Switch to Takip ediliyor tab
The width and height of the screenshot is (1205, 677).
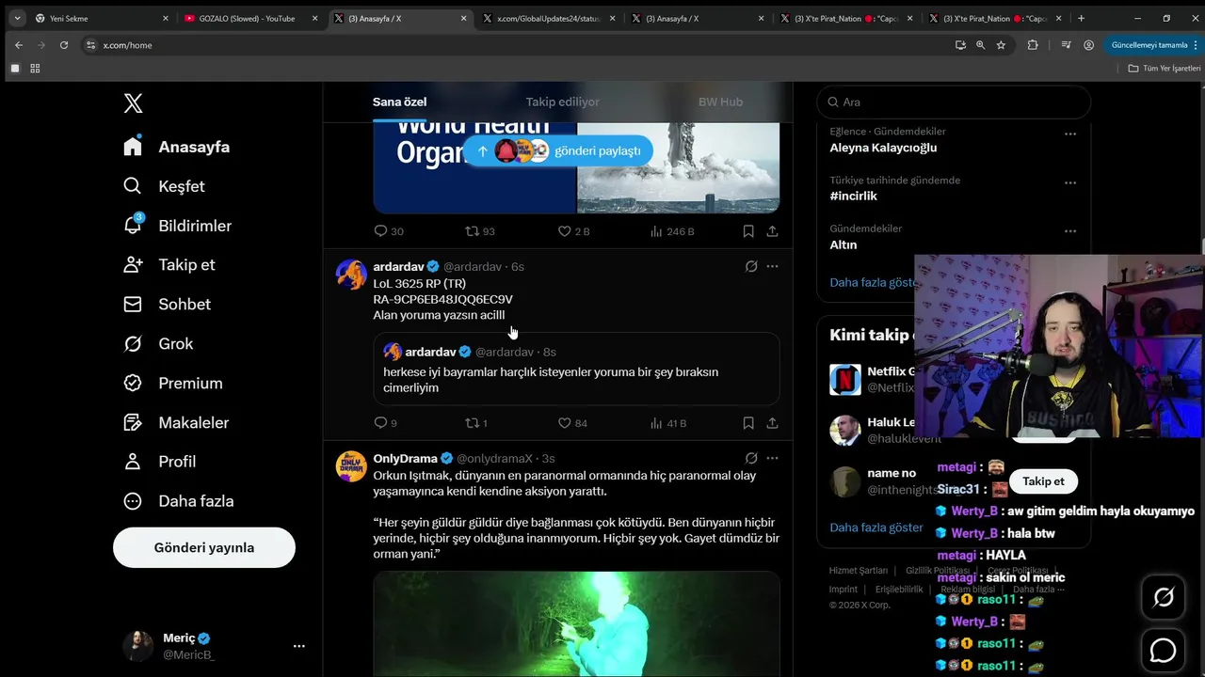pyautogui.click(x=562, y=102)
